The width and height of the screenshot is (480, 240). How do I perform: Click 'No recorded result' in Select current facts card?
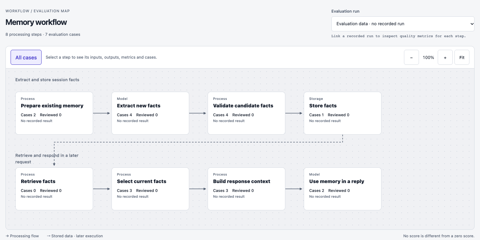133,196
